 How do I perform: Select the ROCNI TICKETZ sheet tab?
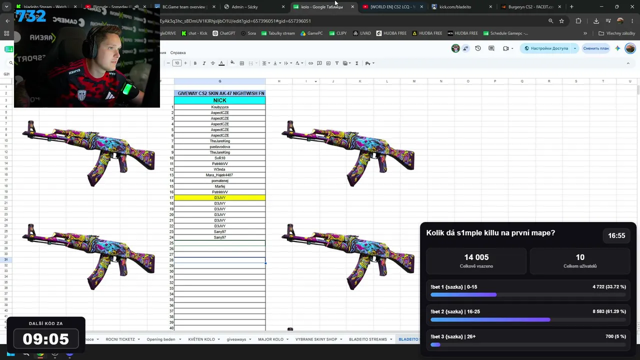120,339
